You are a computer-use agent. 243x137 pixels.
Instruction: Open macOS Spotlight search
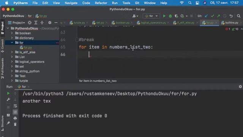pyautogui.click(x=190, y=3)
